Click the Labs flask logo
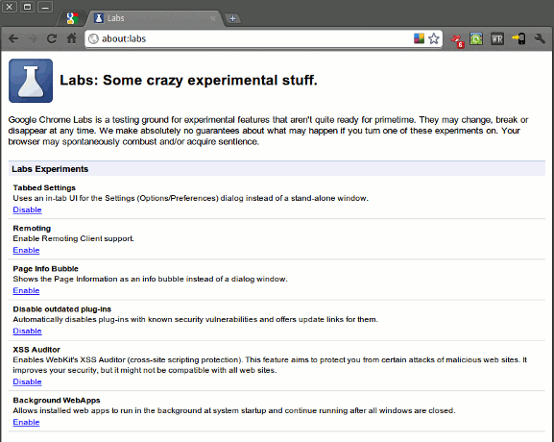This screenshot has width=554, height=442. [x=31, y=81]
